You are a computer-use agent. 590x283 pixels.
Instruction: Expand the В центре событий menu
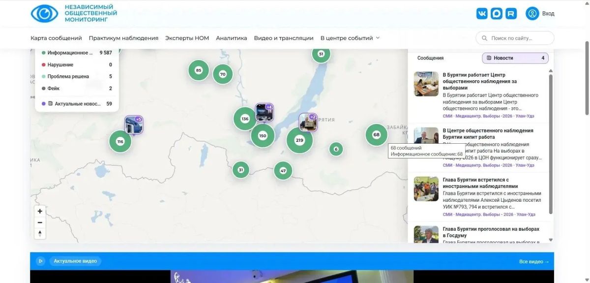click(350, 38)
